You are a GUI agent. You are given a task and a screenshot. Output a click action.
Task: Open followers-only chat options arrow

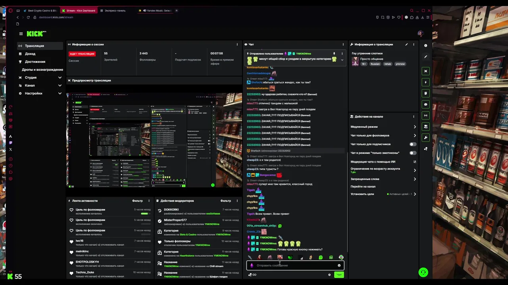[x=415, y=136]
